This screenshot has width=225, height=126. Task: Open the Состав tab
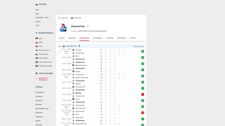click(133, 38)
